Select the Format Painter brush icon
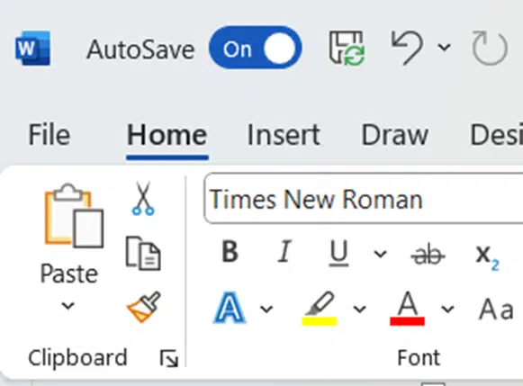Viewport: 523px width, 386px height. 144,307
